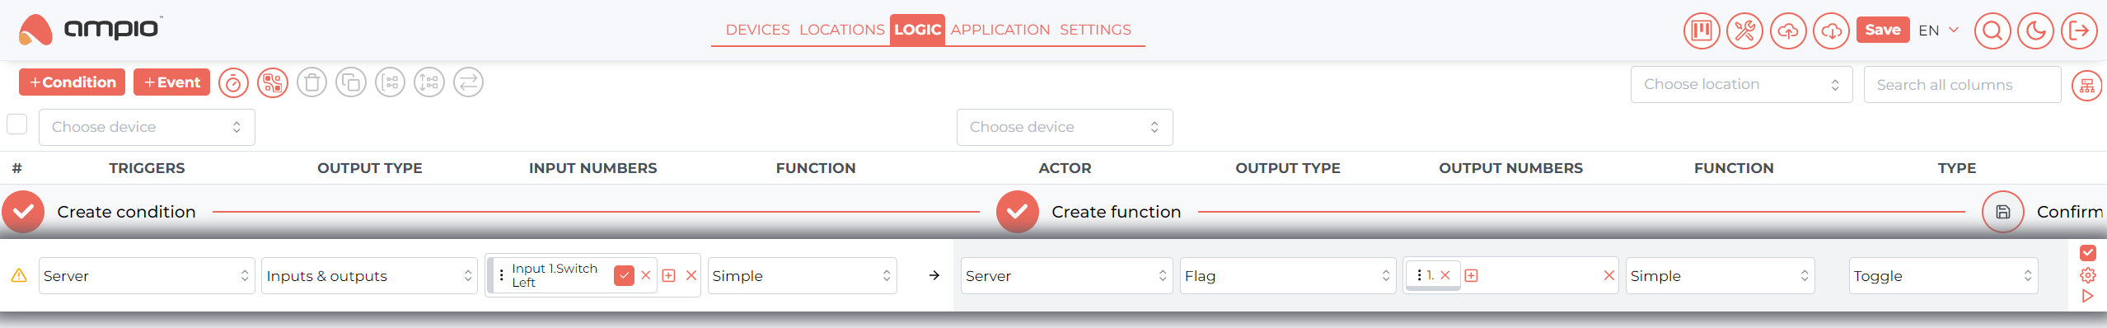Switch to the SETTINGS tab
The width and height of the screenshot is (2107, 328).
[x=1095, y=30]
